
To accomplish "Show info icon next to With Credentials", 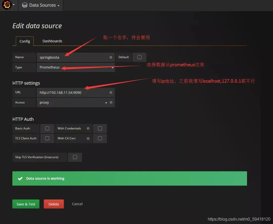I will point(88,128).
